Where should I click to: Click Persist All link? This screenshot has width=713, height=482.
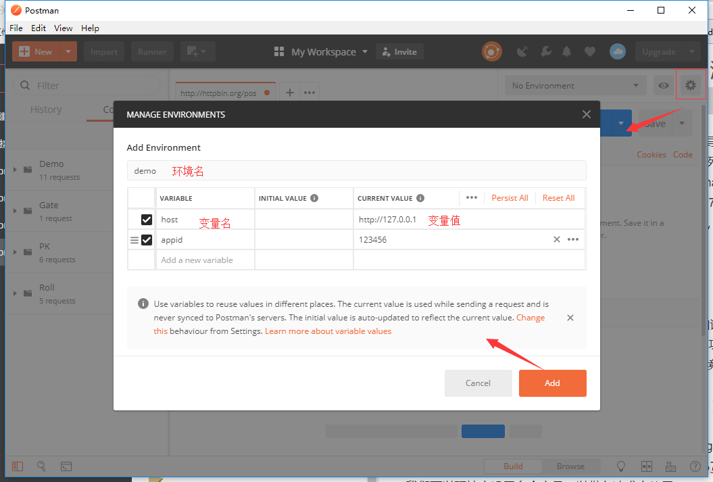pos(510,198)
